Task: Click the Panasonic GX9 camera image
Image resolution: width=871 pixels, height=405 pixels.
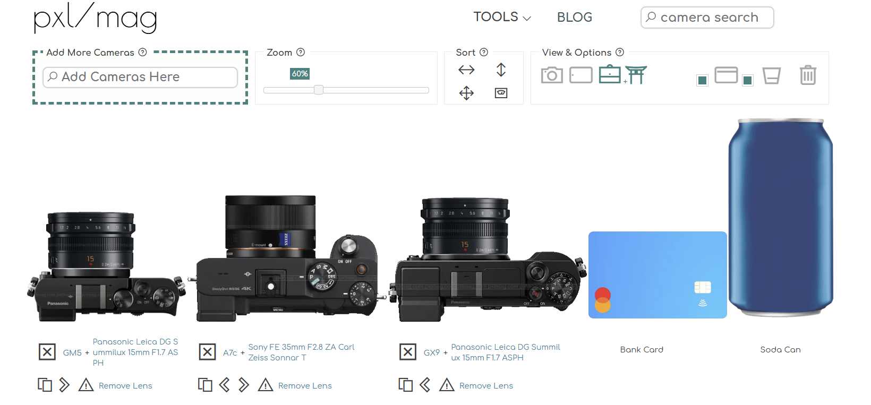Action: [x=488, y=260]
